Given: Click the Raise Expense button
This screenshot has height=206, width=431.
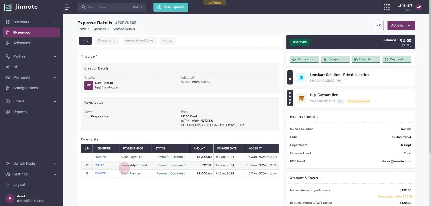Looking at the screenshot, I should pos(171,7).
